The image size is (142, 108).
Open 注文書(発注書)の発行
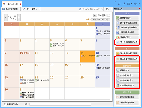pyautogui.click(x=127, y=53)
